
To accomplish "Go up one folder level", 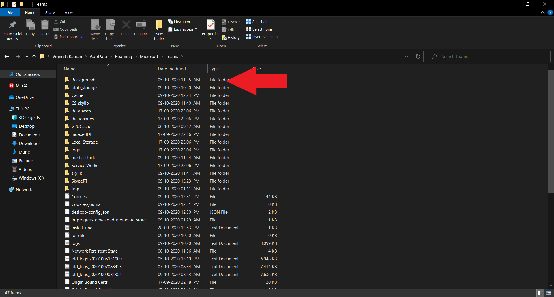I will [34, 57].
